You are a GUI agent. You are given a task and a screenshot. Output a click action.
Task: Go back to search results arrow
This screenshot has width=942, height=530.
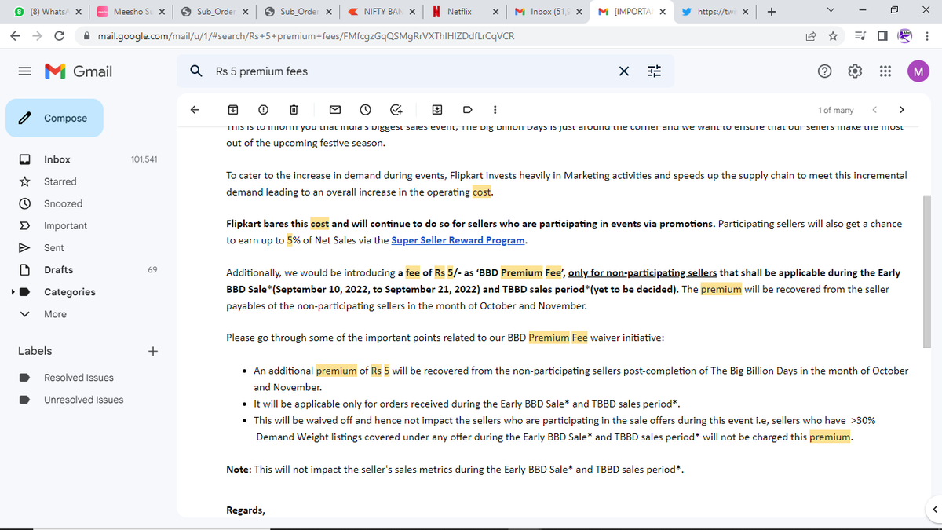point(195,110)
